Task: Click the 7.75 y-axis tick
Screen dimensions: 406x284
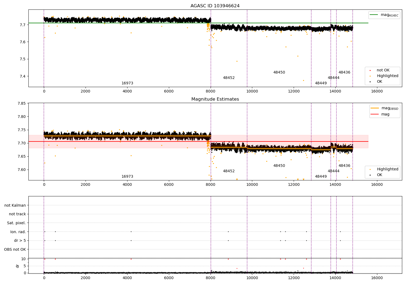Action: (21, 130)
